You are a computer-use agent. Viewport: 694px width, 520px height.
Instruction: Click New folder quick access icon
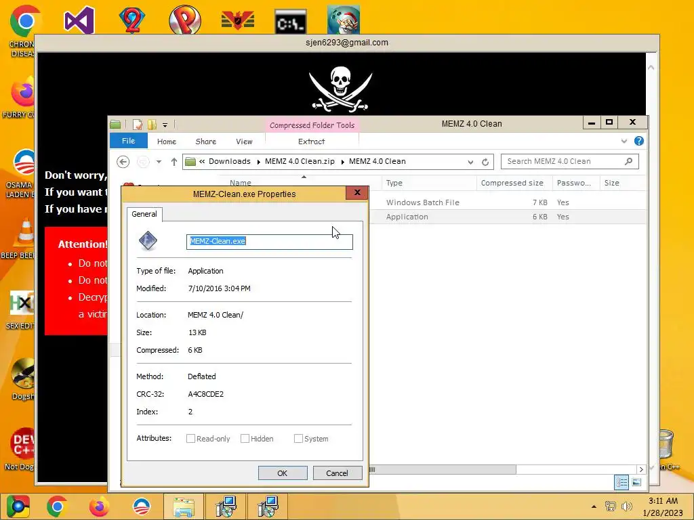(x=152, y=125)
